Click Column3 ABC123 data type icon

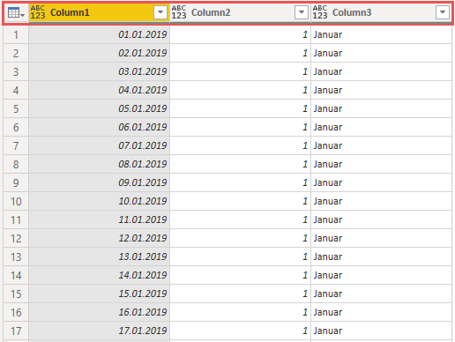[x=320, y=12]
